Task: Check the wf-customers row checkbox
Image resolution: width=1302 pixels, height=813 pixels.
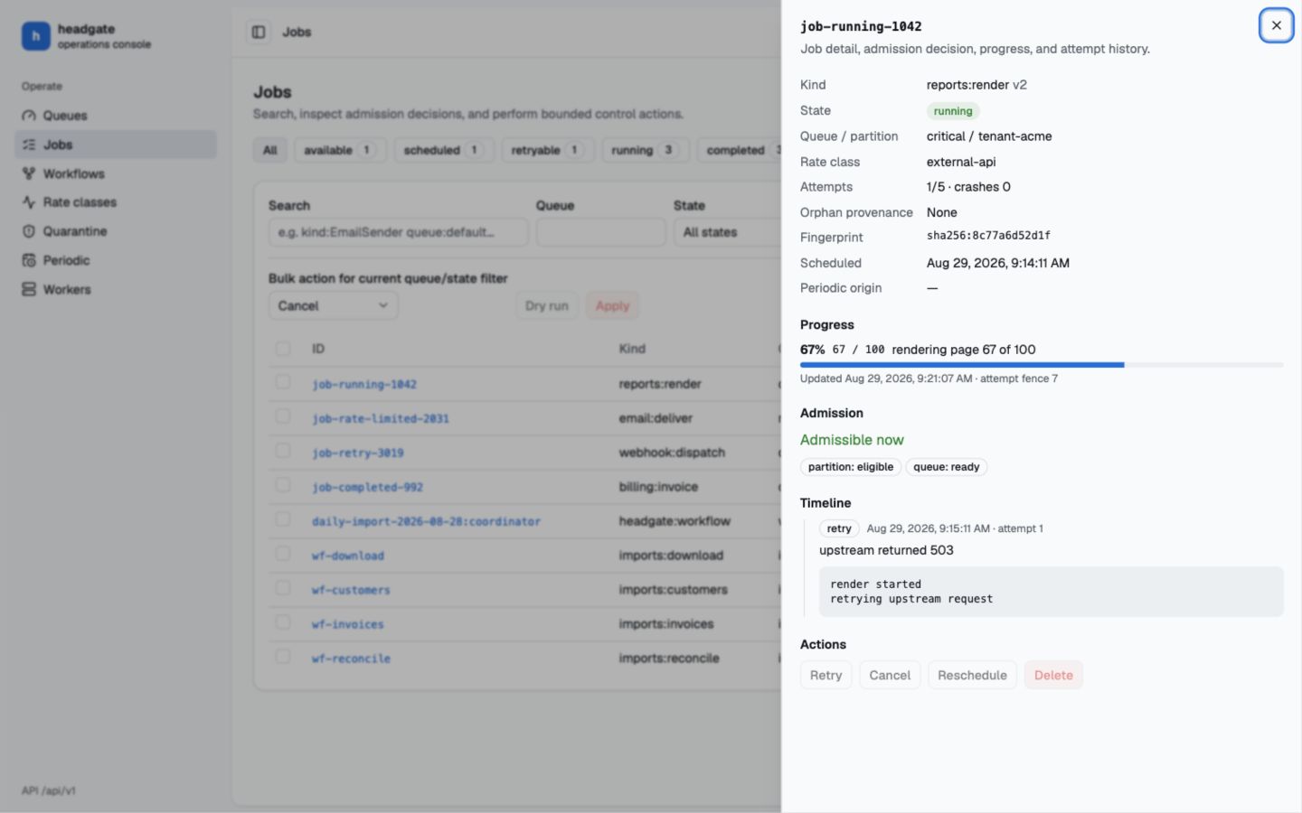Action: pyautogui.click(x=283, y=588)
